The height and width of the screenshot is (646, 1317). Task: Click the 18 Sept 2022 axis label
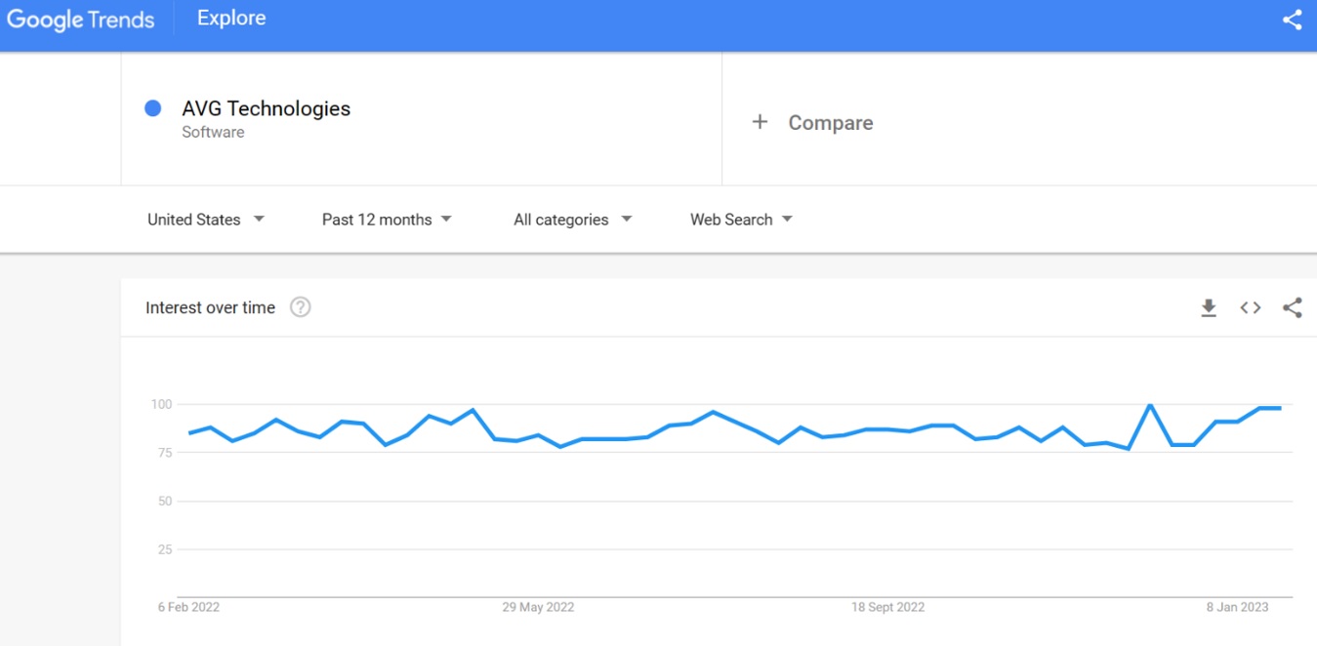(887, 607)
